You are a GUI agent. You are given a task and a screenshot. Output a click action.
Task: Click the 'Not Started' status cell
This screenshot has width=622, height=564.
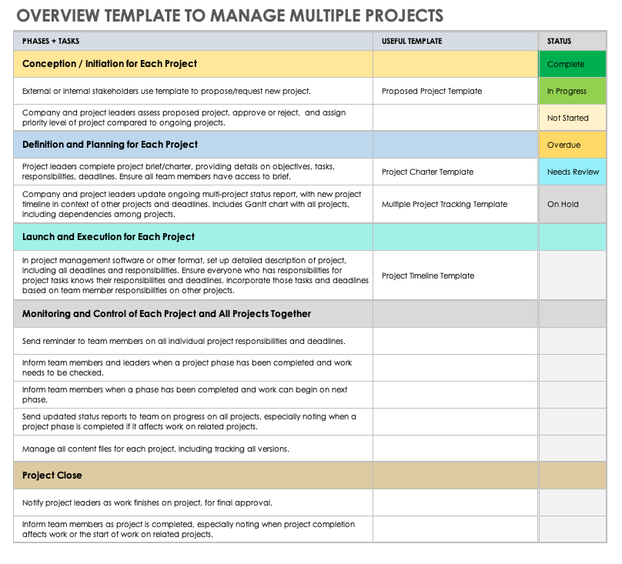pos(573,118)
